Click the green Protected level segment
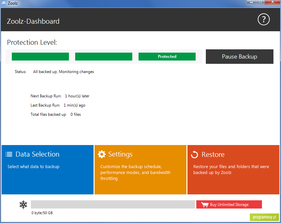Image resolution: width=281 pixels, height=223 pixels. (x=167, y=57)
